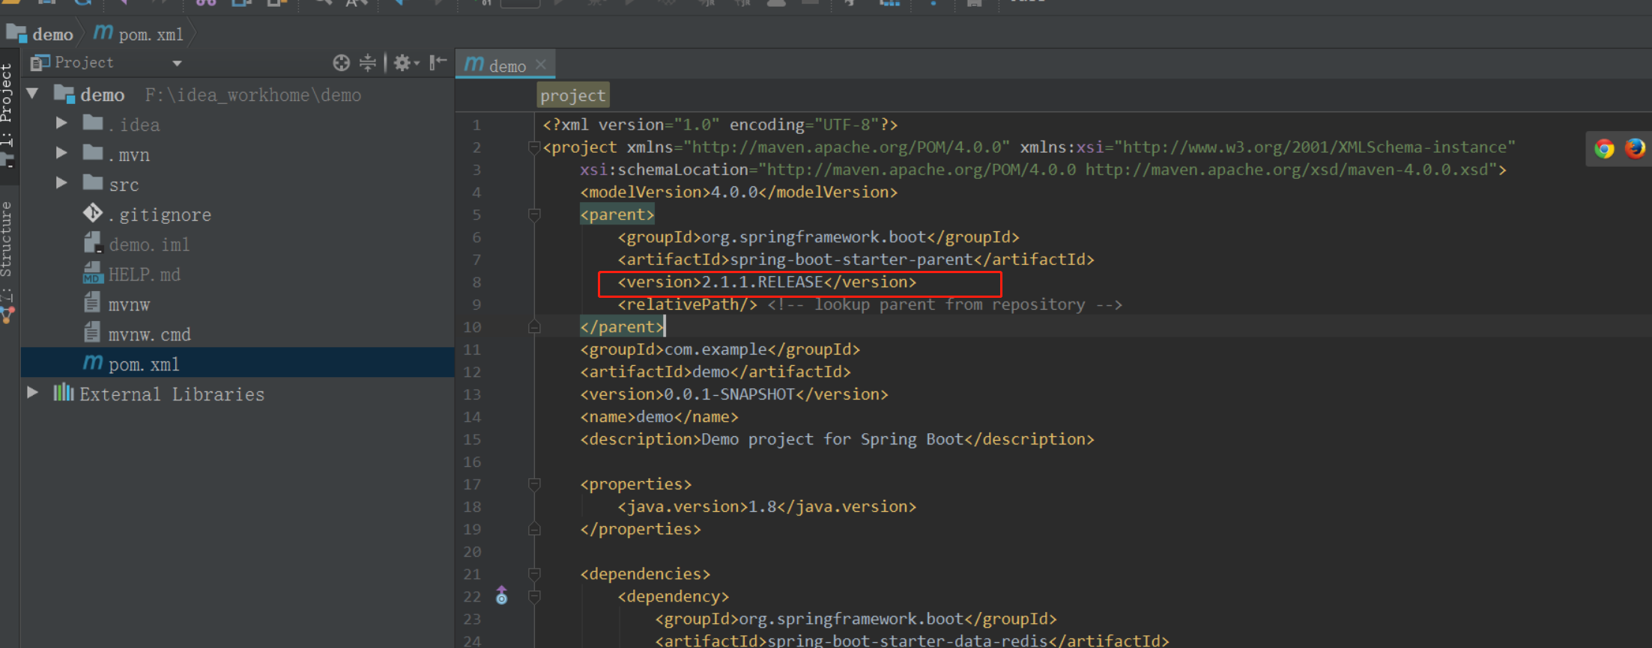Select the .idea folder row
The image size is (1652, 648).
pos(237,124)
